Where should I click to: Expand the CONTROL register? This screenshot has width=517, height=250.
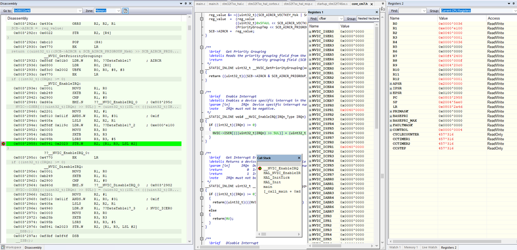[x=391, y=130]
